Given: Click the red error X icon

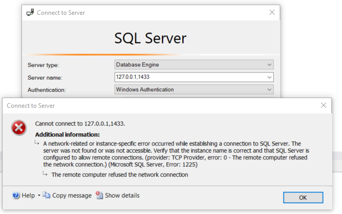Looking at the screenshot, I should coord(19,128).
